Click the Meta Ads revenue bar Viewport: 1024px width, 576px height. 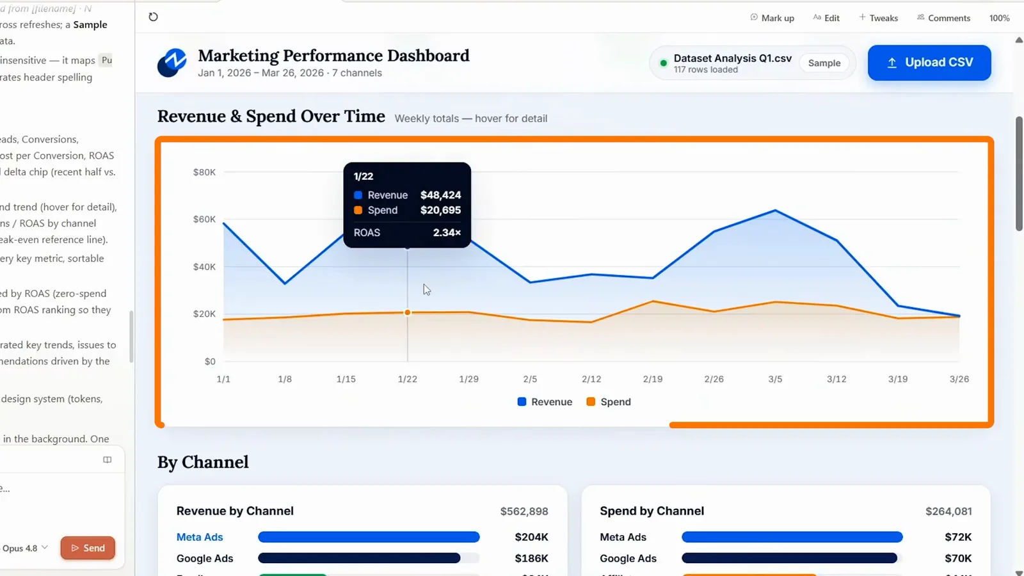[369, 537]
